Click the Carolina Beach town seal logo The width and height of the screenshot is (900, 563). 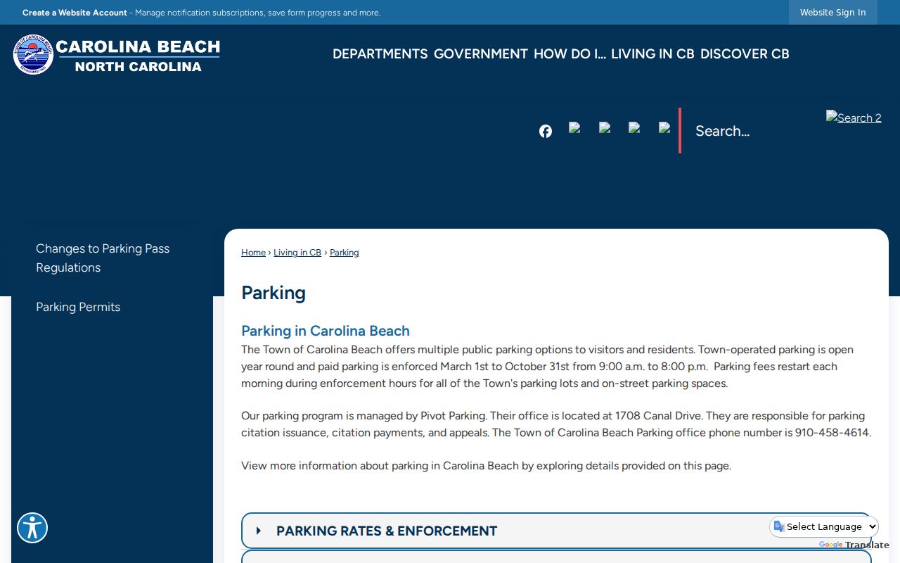(33, 54)
